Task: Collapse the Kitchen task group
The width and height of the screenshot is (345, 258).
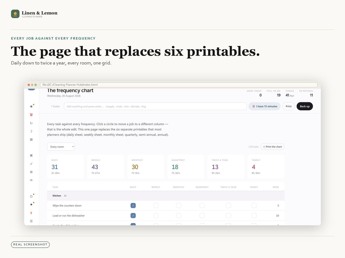Action: (166, 196)
